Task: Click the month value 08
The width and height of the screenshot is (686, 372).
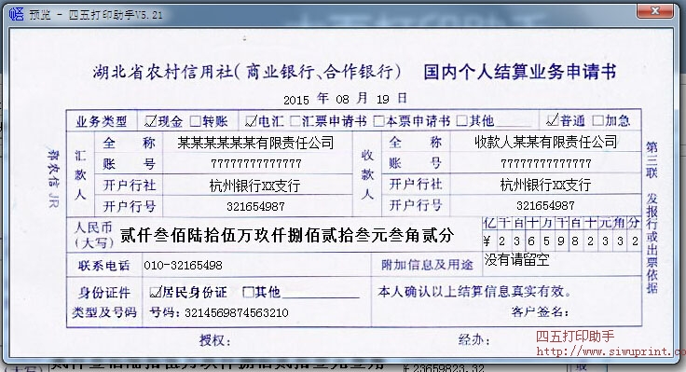Action: [343, 100]
